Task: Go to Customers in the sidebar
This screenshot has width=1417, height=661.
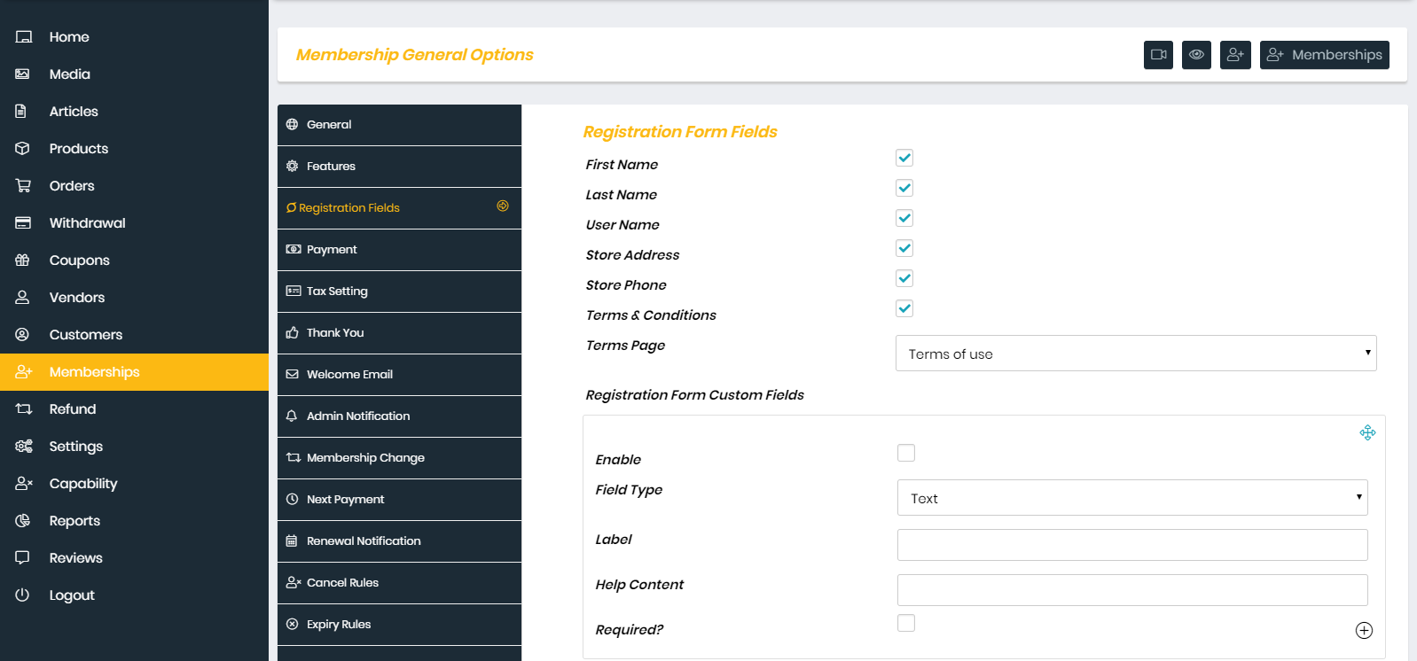Action: pyautogui.click(x=134, y=335)
